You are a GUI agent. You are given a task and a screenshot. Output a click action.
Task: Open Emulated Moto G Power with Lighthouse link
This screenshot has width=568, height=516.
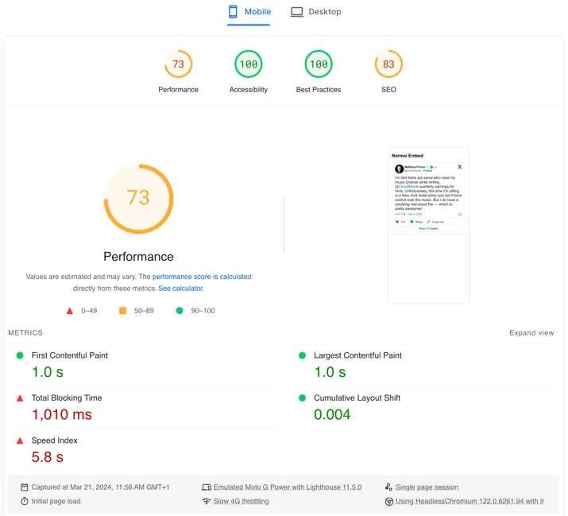[x=288, y=487]
